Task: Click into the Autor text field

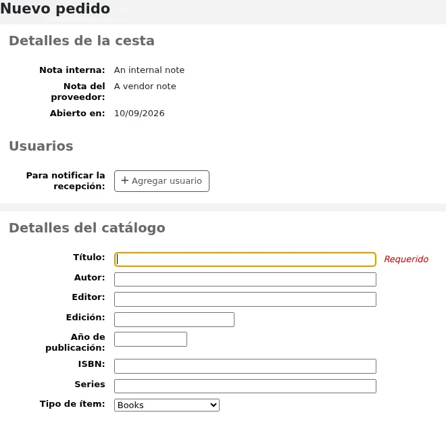Action: click(245, 279)
